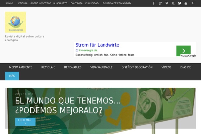Open the CONTACTA menu item

76,3
